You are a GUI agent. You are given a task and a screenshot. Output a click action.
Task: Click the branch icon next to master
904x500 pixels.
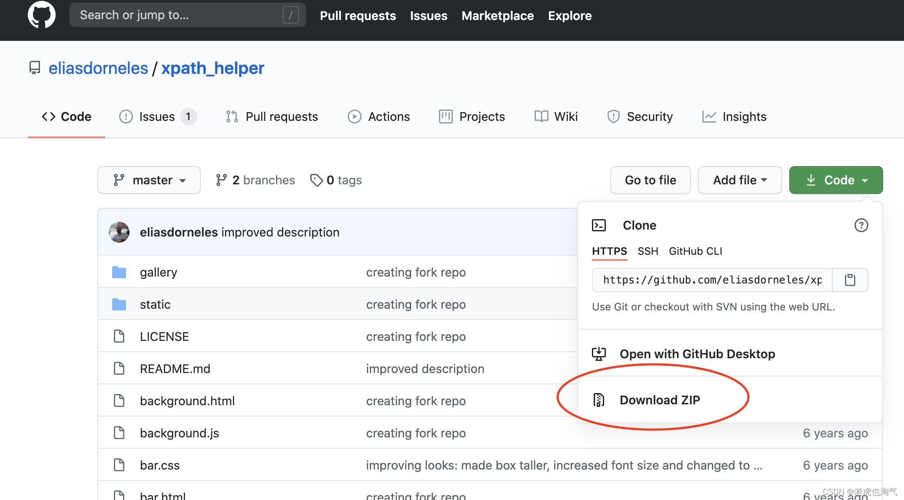coord(118,179)
